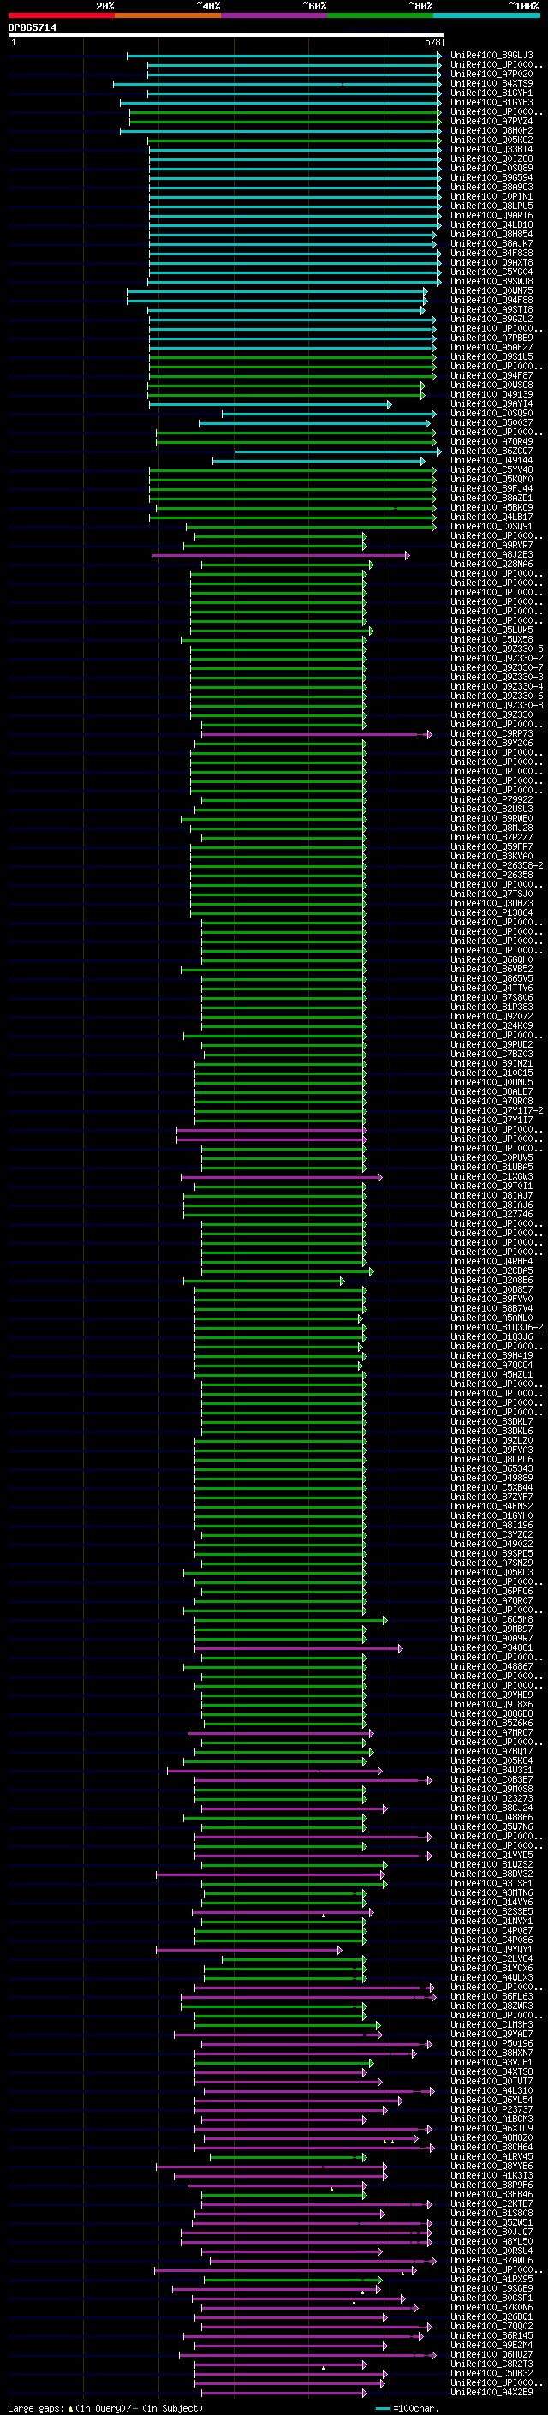Screen dimensions: 548x2415
Task: Select hit label UniRef100_B8AJK7
Action: (491, 244)
